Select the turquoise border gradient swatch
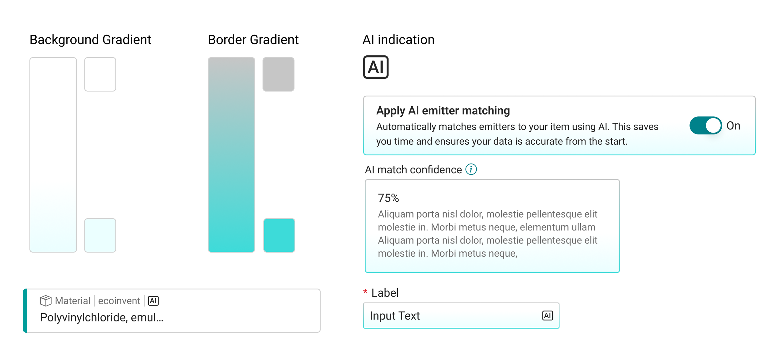782x358 pixels. click(279, 235)
